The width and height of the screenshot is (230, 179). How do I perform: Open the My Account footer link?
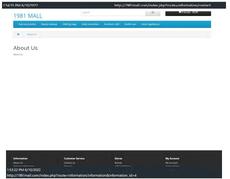(x=171, y=163)
